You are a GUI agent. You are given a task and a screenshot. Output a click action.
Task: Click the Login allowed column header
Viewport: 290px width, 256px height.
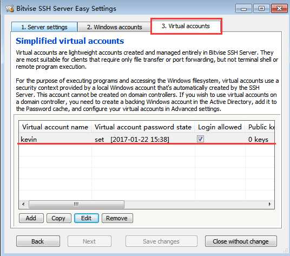tap(220, 127)
